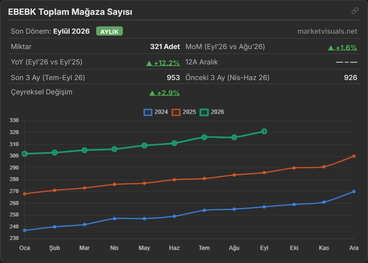
Task: Click the 2025 Kas data point
Action: 324,167
